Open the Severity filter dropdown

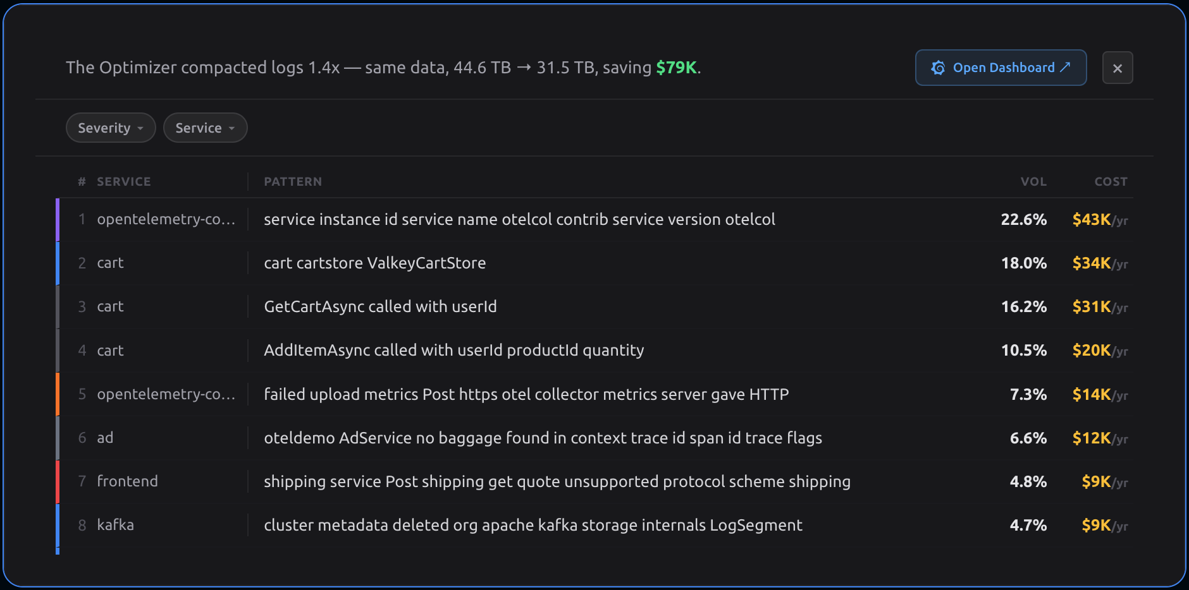111,128
